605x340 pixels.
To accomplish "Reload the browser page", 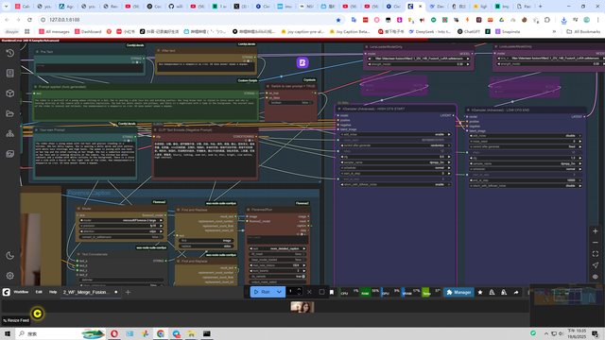I will pos(29,20).
